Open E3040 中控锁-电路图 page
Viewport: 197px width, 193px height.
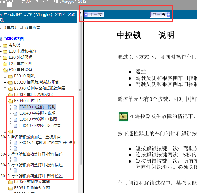(x=38, y=119)
